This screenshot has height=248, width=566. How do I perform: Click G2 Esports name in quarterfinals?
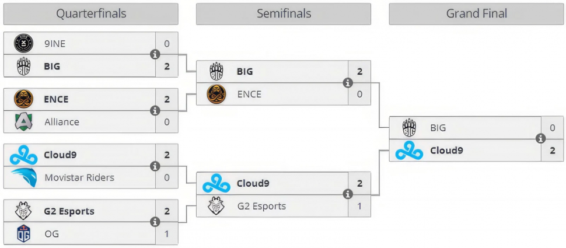tap(69, 211)
